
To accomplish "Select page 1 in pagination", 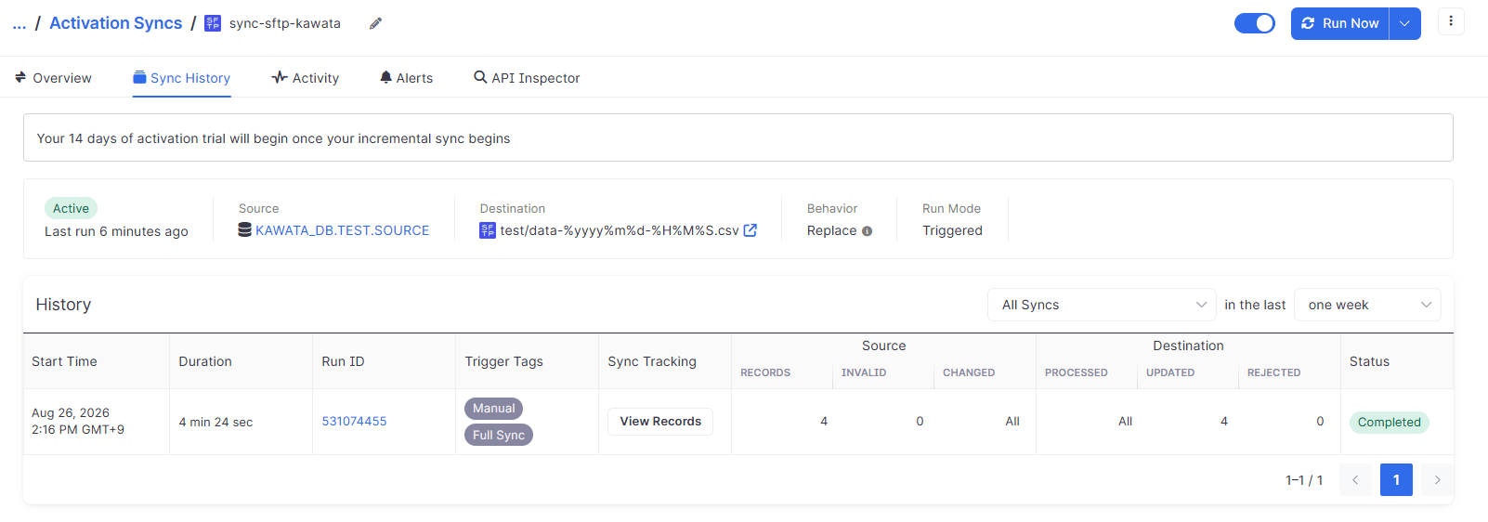I will 1396,479.
